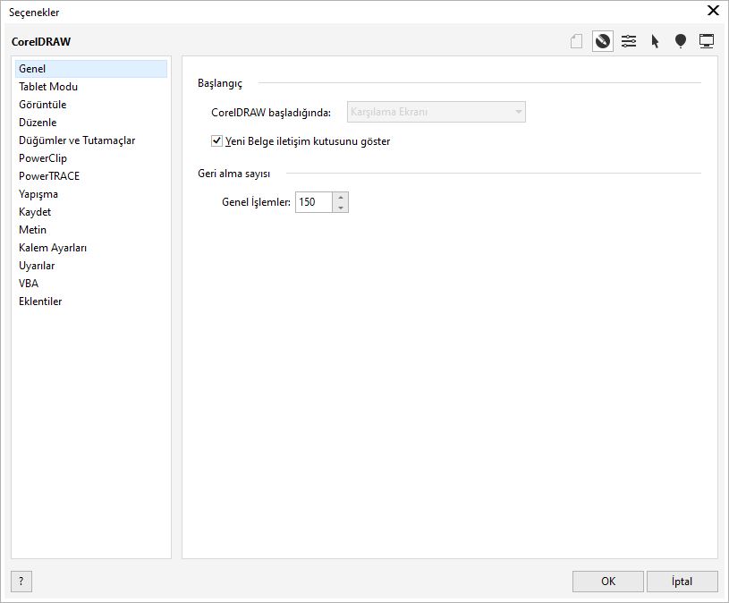The width and height of the screenshot is (729, 603).
Task: Select Görüntüle category
Action: (x=91, y=104)
